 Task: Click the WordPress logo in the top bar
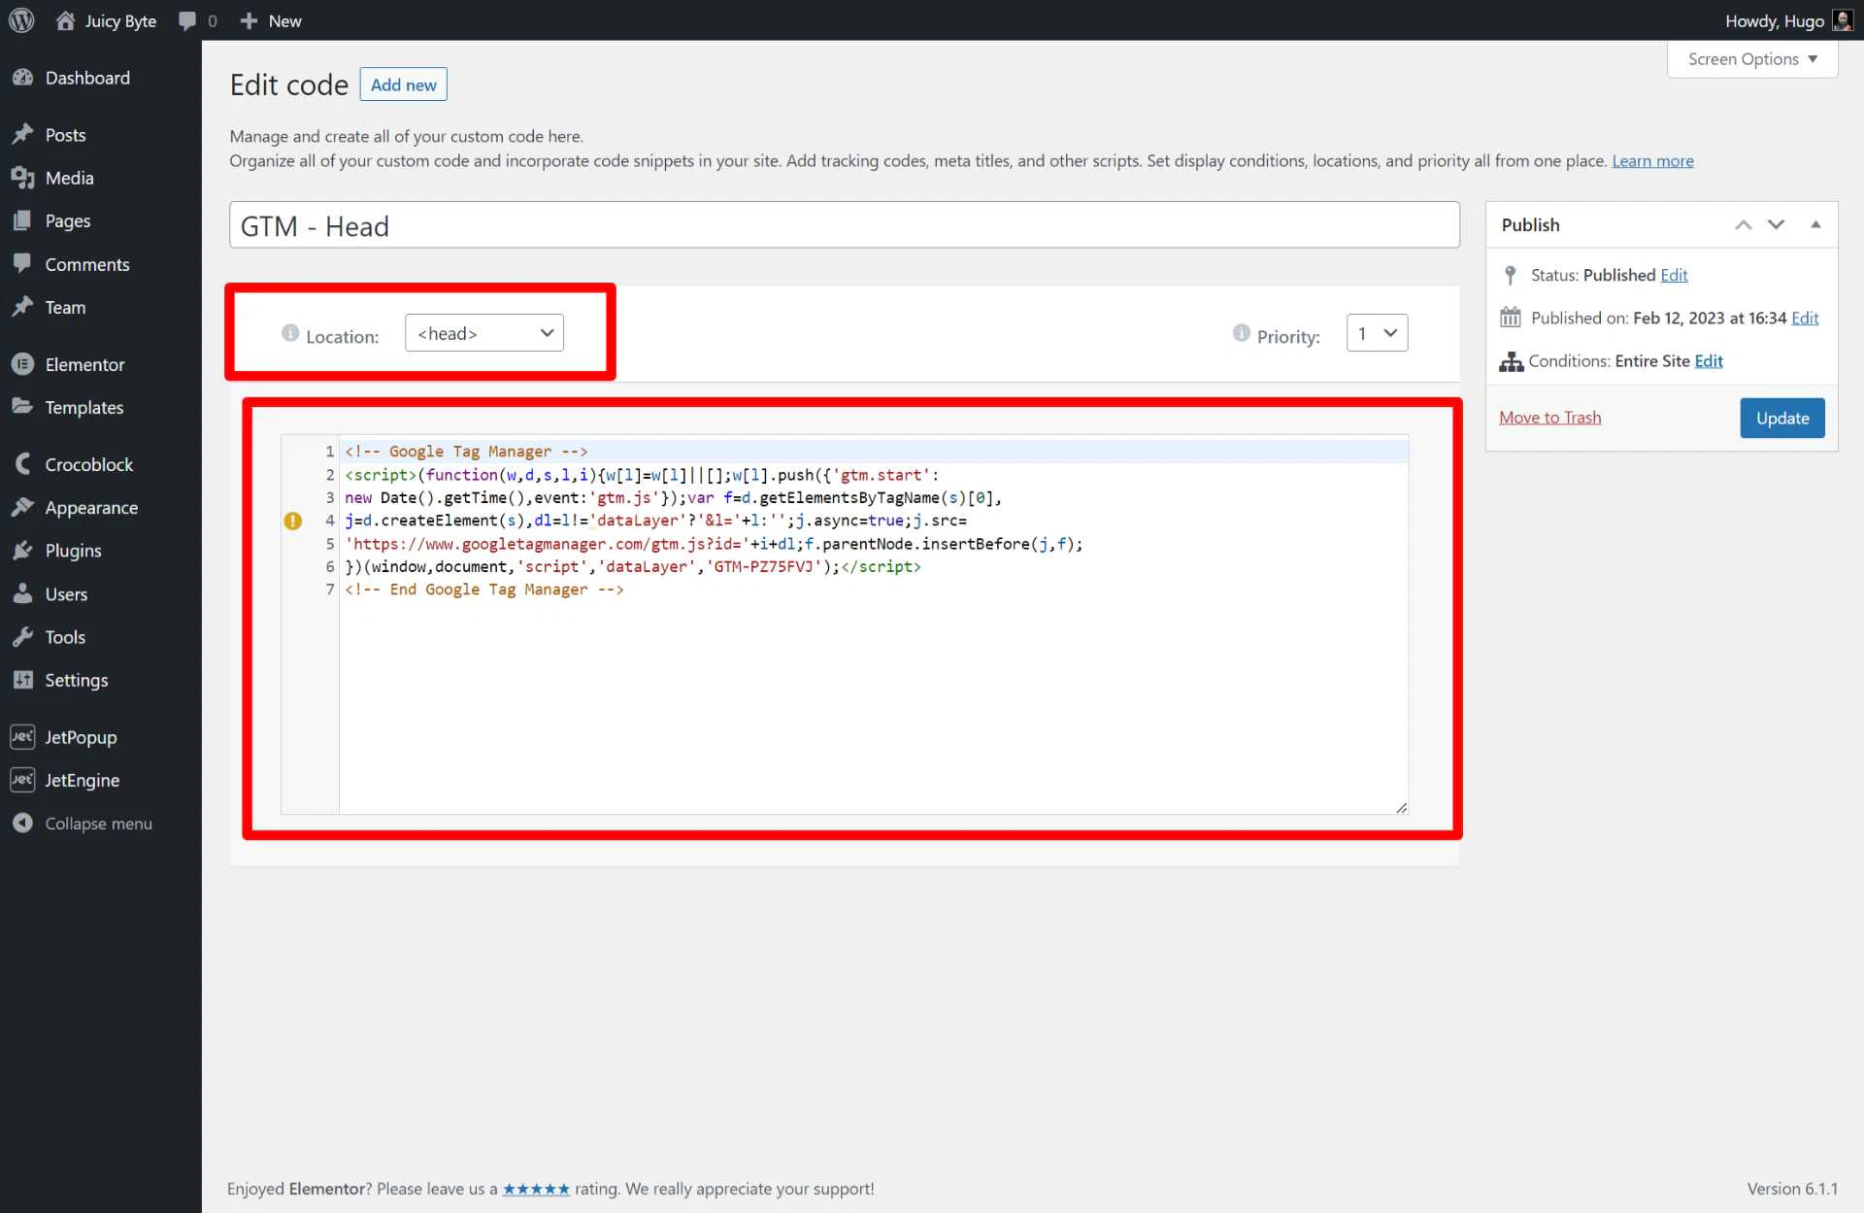20,20
